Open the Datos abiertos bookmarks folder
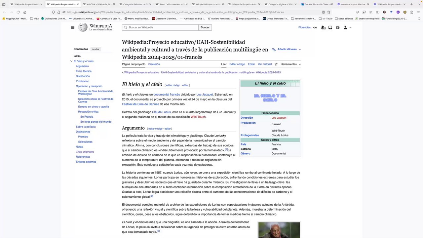The width and height of the screenshot is (423, 238). pyautogui.click(x=344, y=19)
